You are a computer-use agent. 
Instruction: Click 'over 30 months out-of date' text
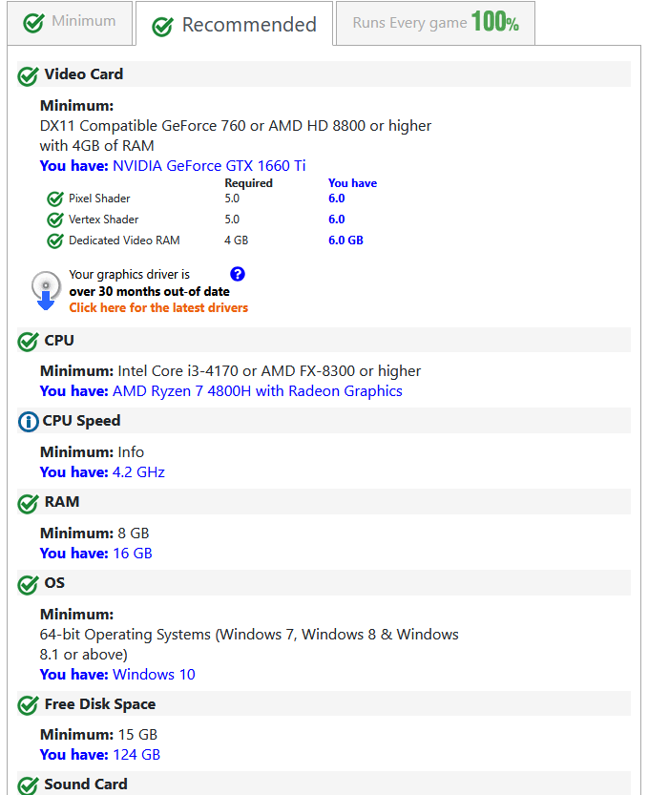(150, 291)
